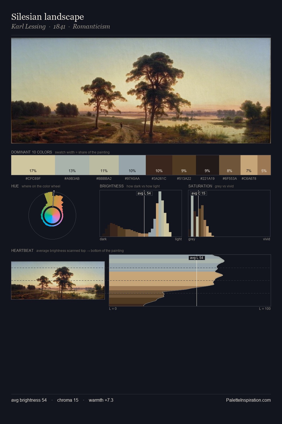This screenshot has width=282, height=424.
Task: Click the hex code '#CFC69F' text
Action: coord(33,179)
